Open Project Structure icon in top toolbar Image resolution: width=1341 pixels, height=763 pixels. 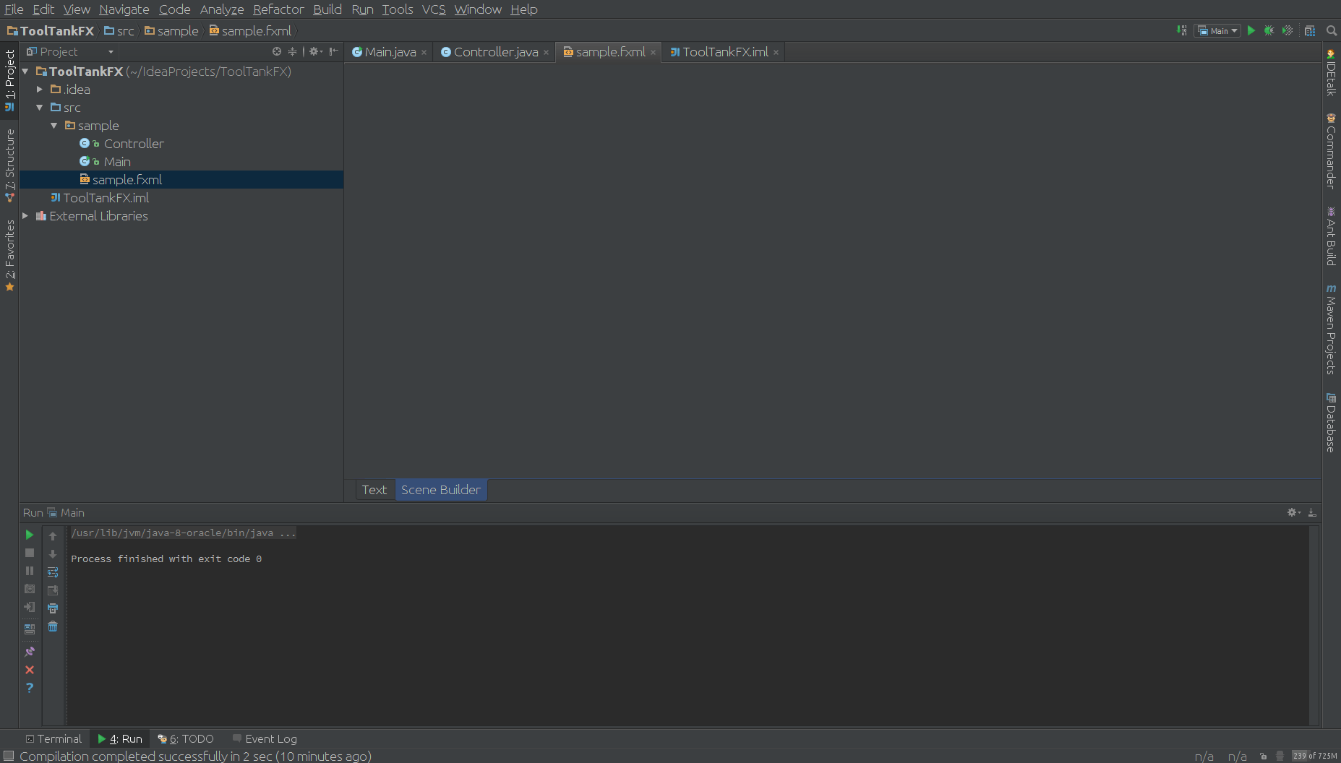[x=1309, y=31]
